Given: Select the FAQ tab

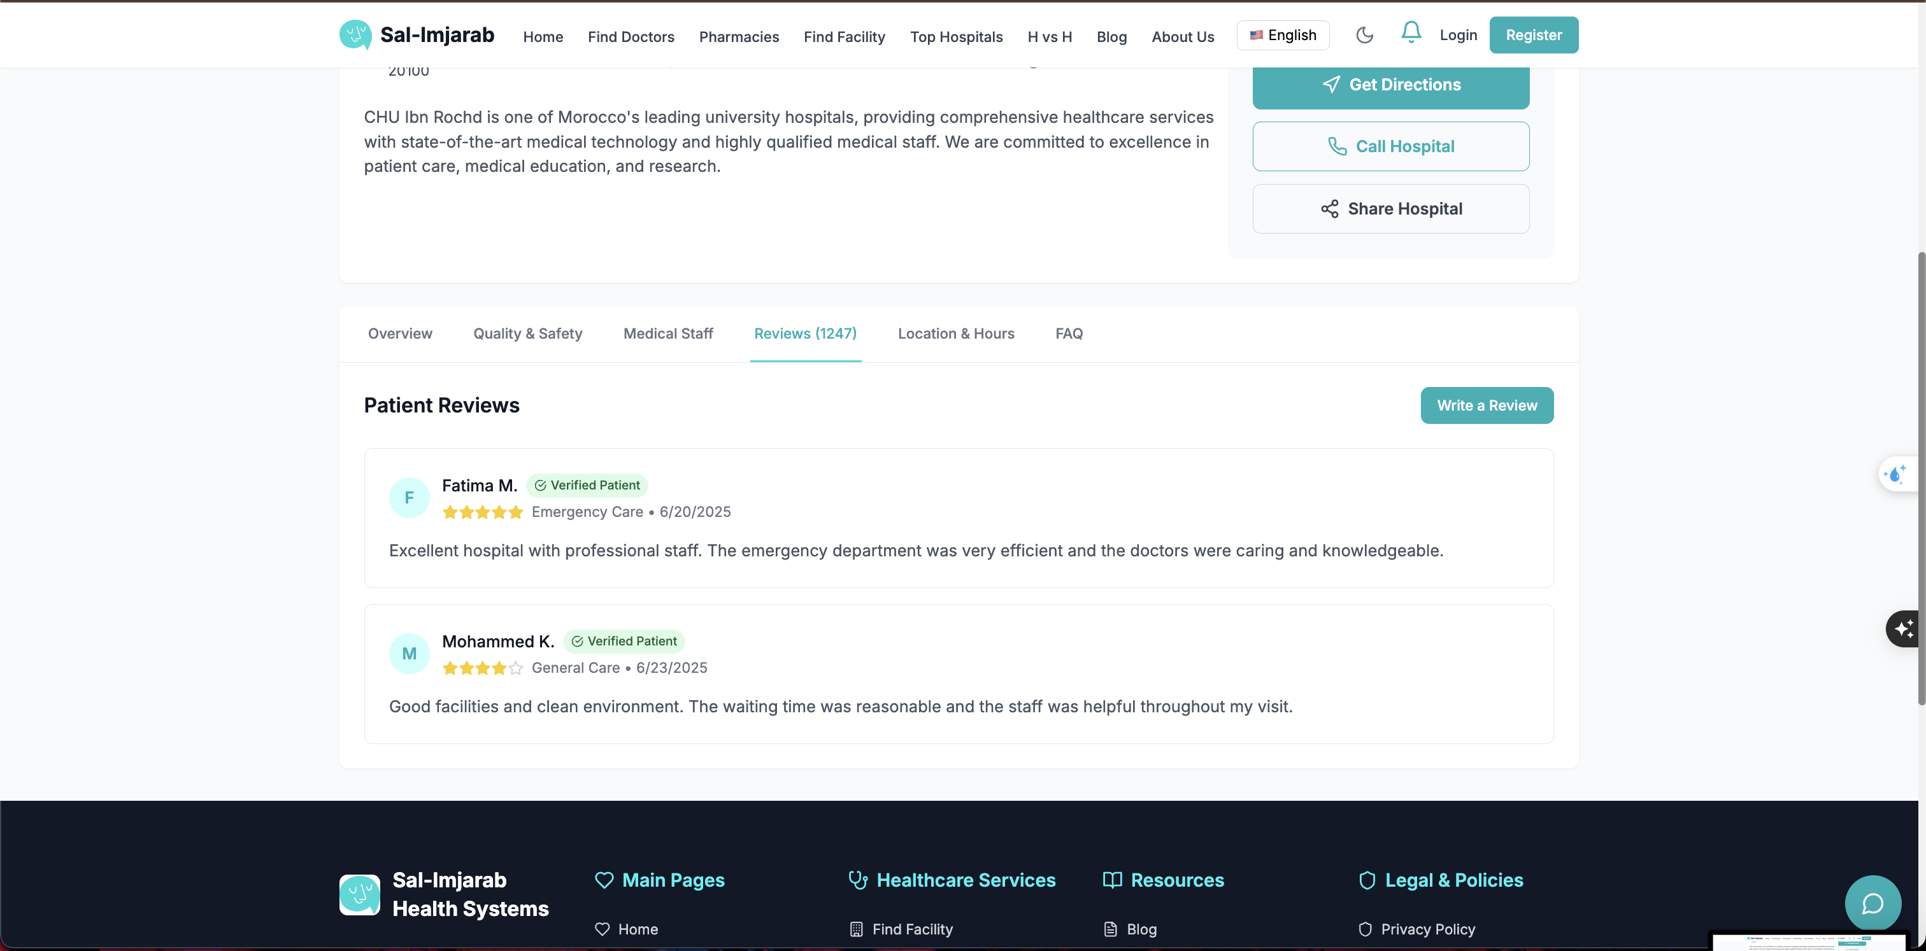Looking at the screenshot, I should (x=1069, y=334).
